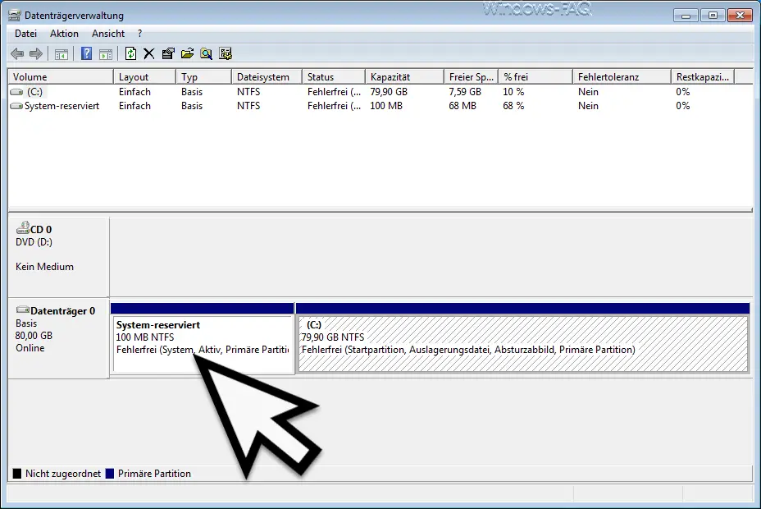Click the 7,59 GB free space cell
Viewport: 761px width, 509px height.
click(x=465, y=92)
